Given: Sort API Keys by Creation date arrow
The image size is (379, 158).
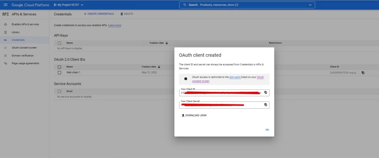Looking at the screenshot, I should (x=167, y=43).
